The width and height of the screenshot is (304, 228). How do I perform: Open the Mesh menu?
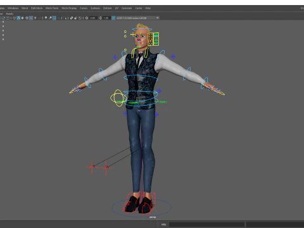[25, 8]
